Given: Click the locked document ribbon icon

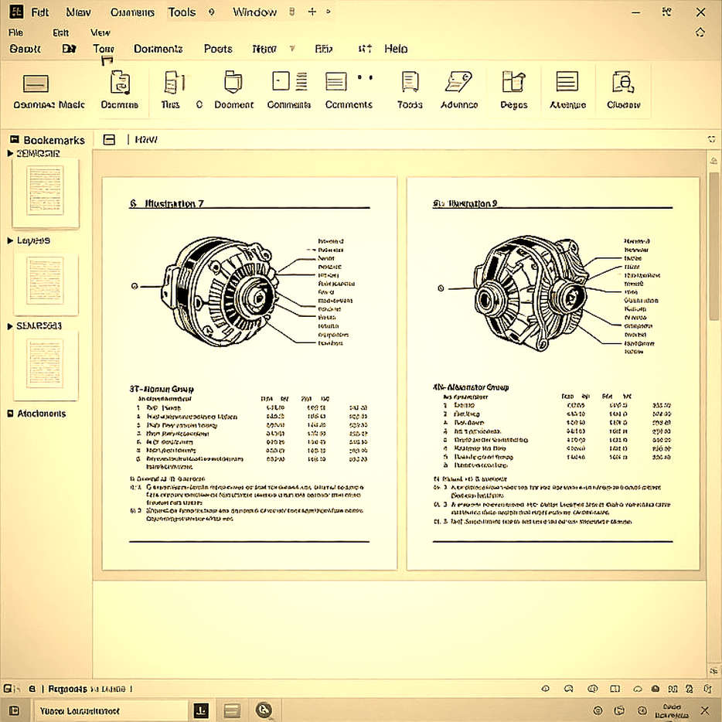Looking at the screenshot, I should pos(623,82).
